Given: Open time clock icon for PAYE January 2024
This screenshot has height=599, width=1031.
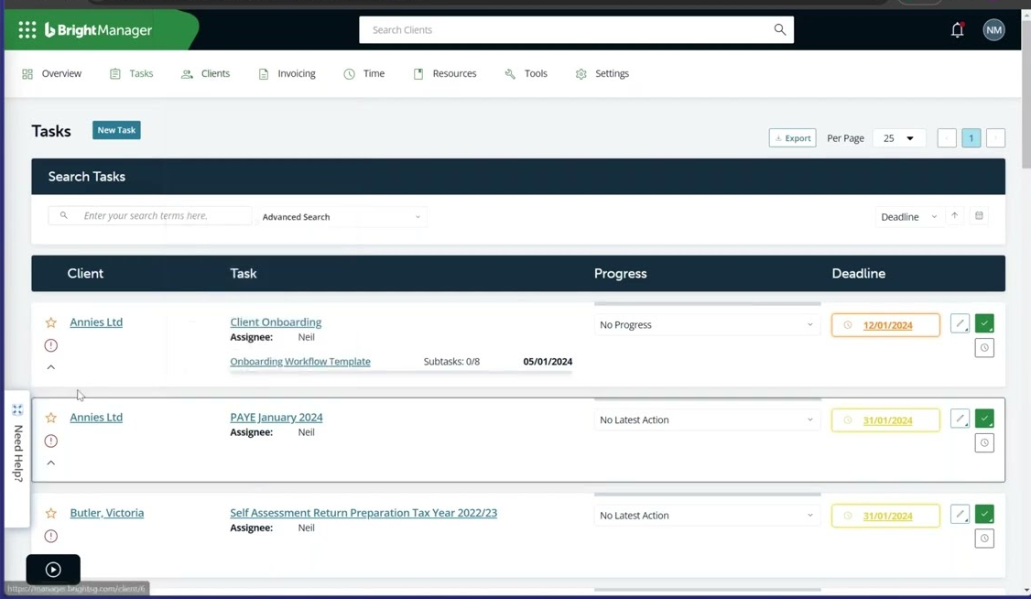Looking at the screenshot, I should [x=984, y=443].
